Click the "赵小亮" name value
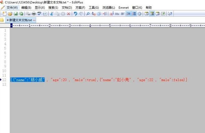Screen dimensions: 205x133 point(123,80)
